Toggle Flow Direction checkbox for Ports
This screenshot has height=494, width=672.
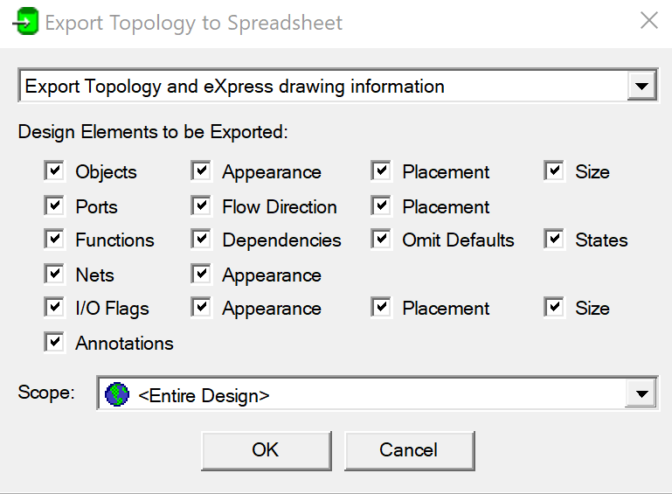point(202,205)
